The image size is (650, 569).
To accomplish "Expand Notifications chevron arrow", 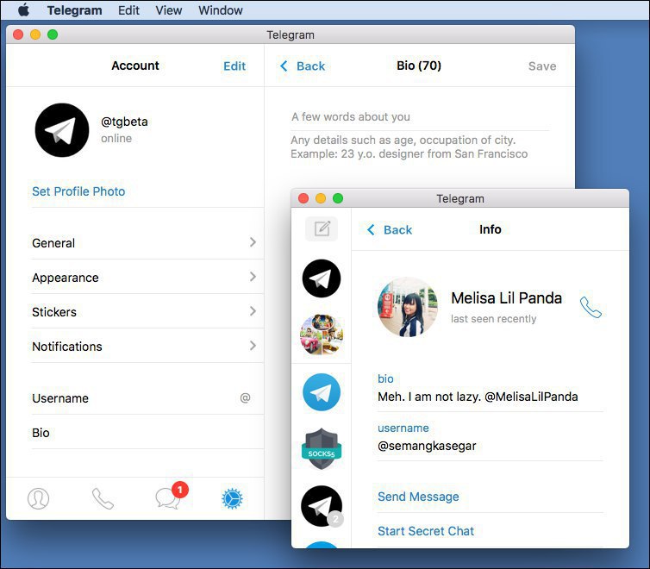I will (x=253, y=345).
